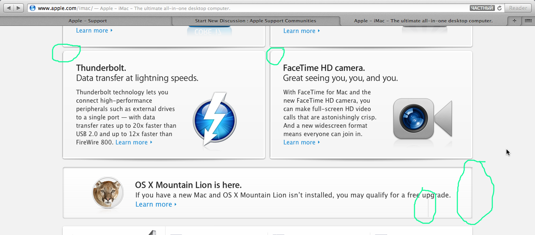535x235 pixels.
Task: Open a new tab with the plus button
Action: [514, 21]
